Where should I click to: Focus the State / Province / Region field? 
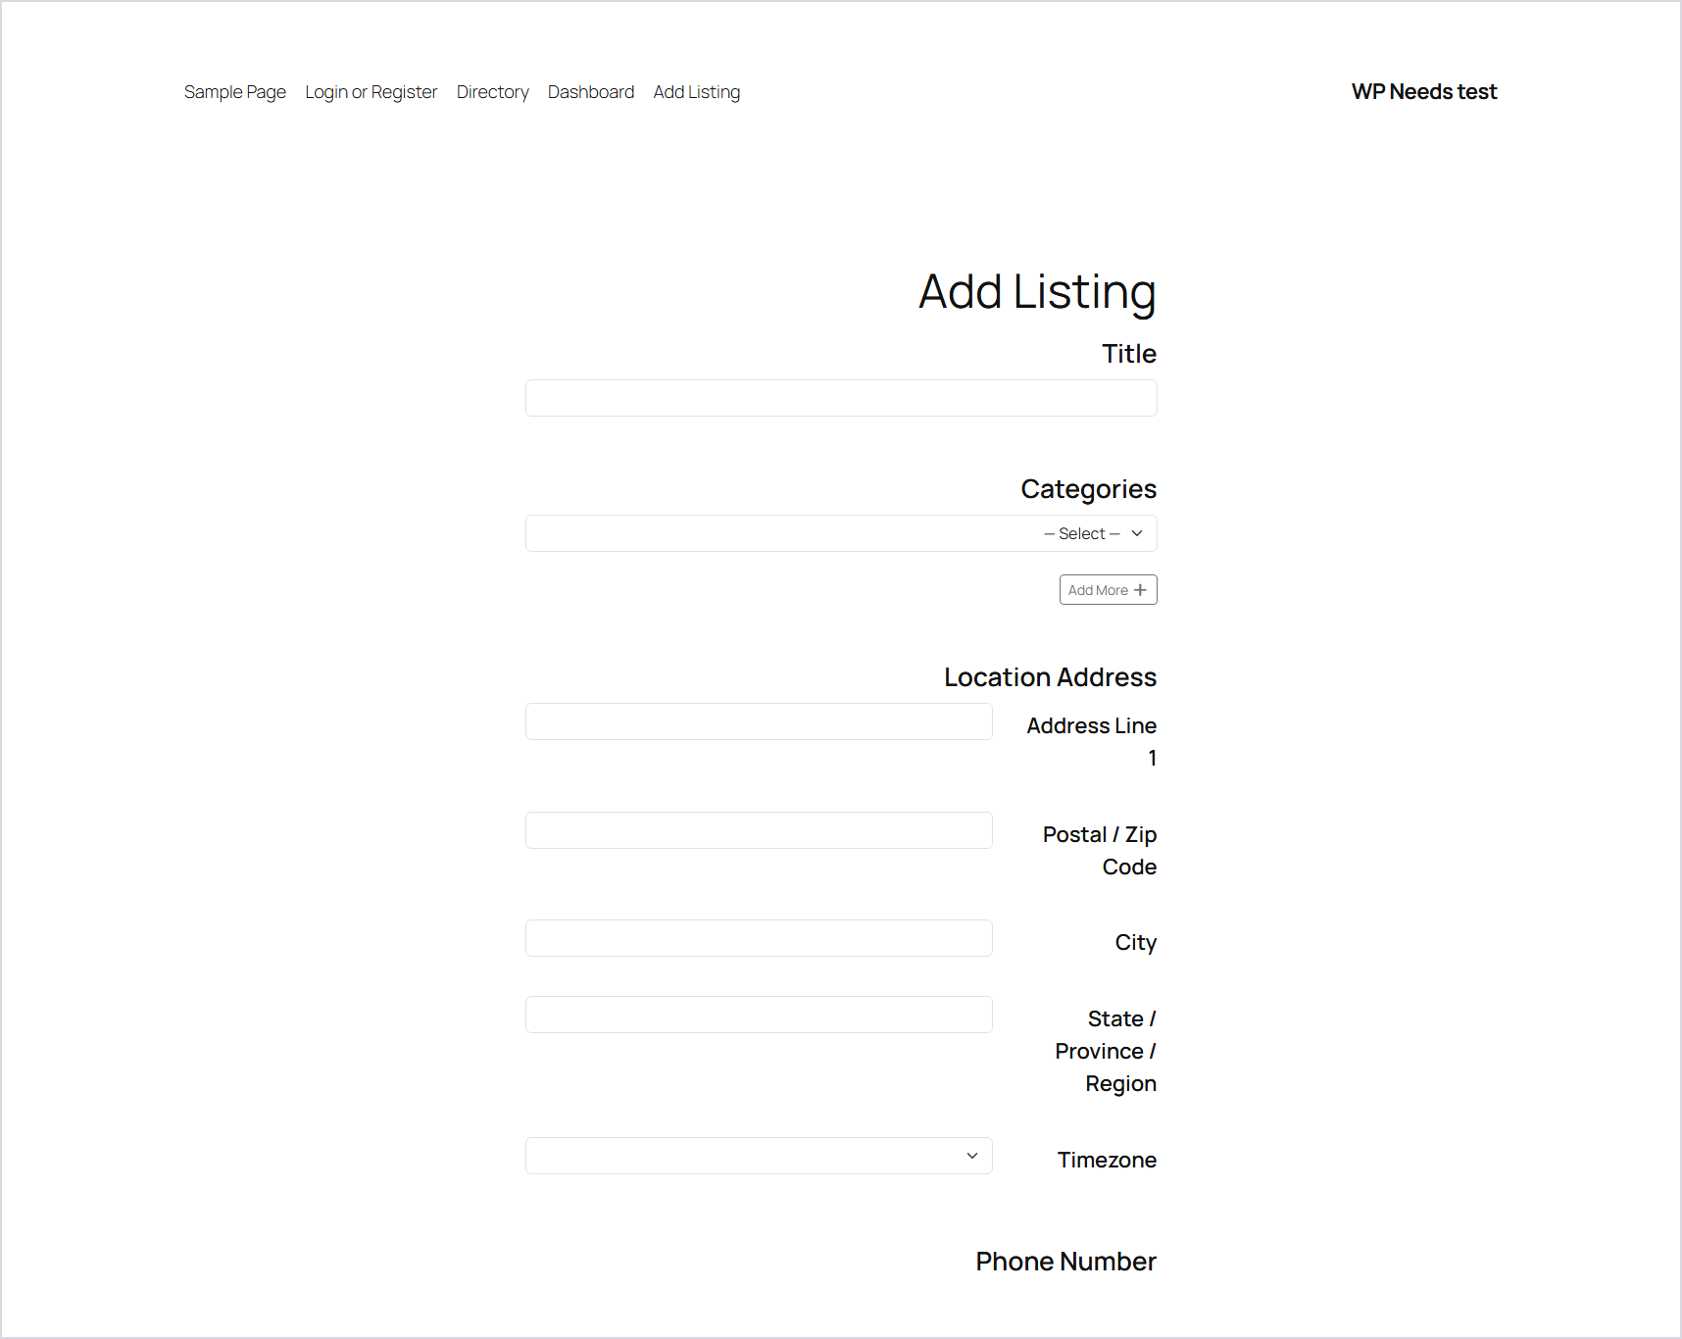[x=759, y=1015]
